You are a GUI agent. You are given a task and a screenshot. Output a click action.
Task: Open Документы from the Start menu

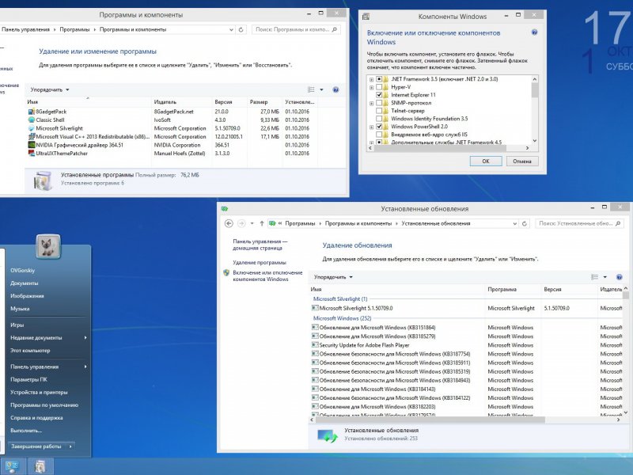[x=25, y=283]
